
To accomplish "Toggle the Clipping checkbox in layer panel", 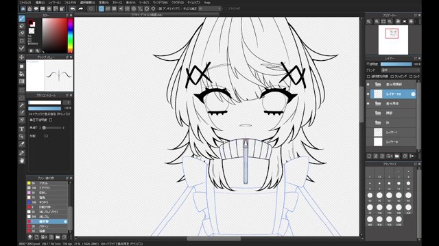I will (x=392, y=77).
